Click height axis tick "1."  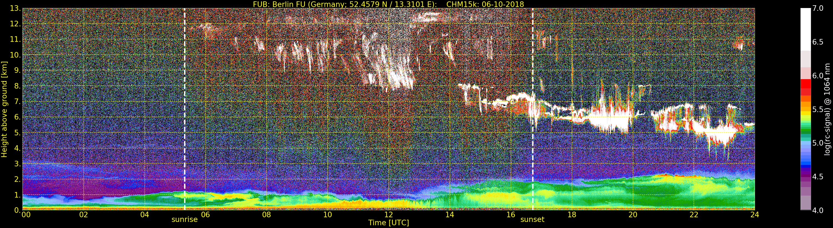pyautogui.click(x=17, y=195)
